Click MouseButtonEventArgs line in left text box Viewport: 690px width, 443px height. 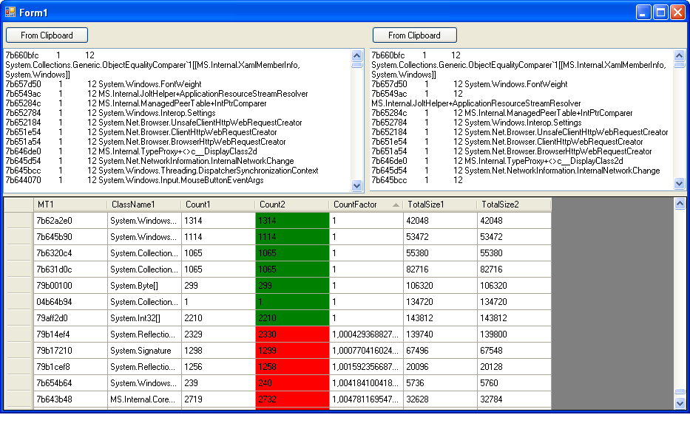[135, 180]
